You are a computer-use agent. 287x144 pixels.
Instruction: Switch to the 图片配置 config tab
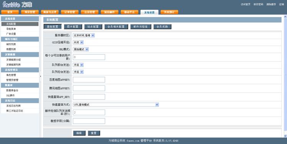73,26
